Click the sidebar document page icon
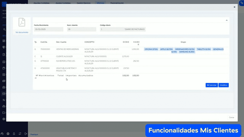Screen dimensions: 244x137 click(4, 54)
